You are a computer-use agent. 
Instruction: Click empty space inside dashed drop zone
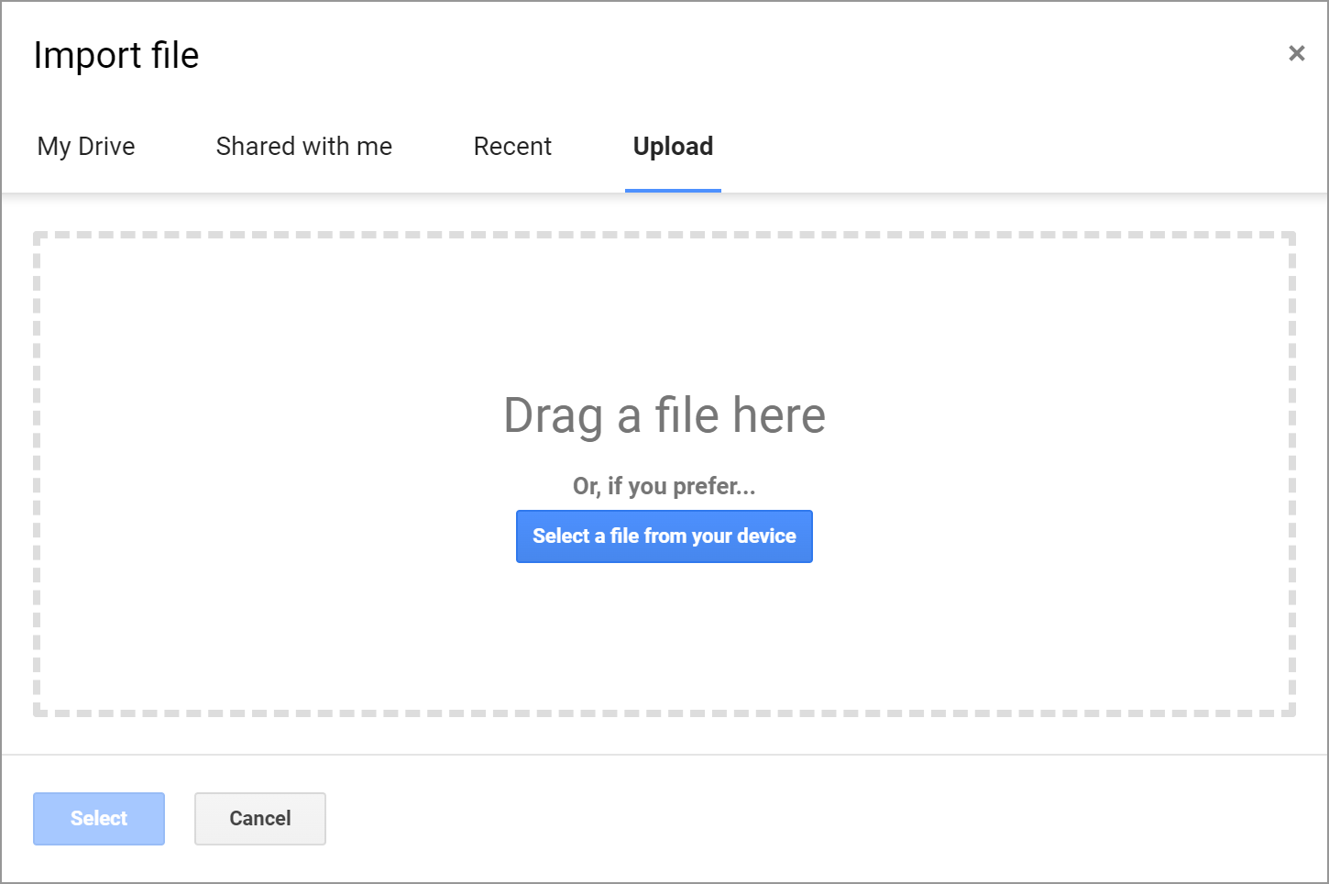tap(275, 367)
